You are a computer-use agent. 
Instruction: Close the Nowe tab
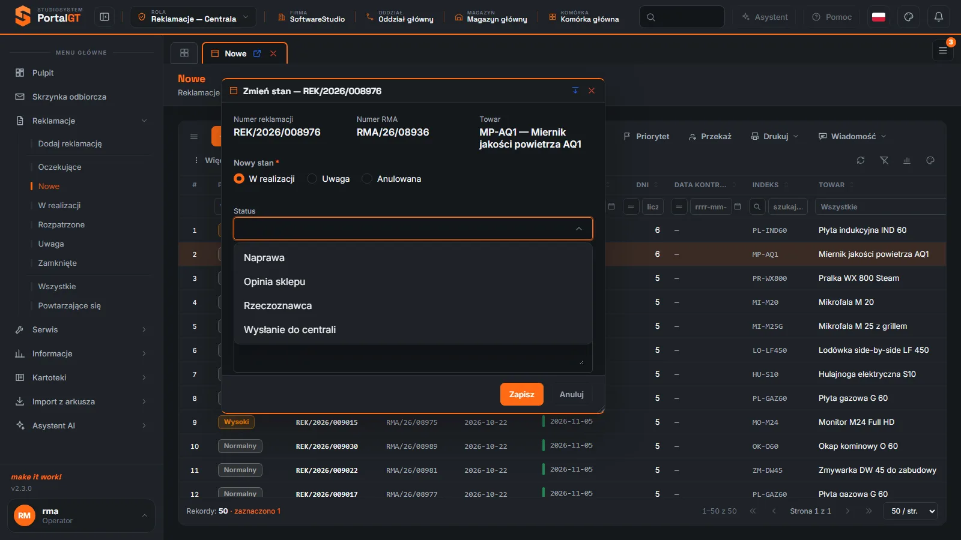click(273, 53)
